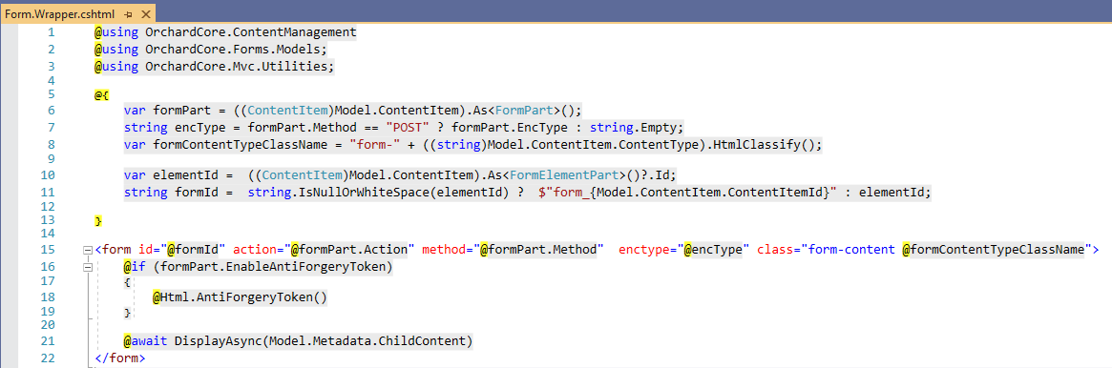Click the closing brace on line 13
Viewport: 1112px width, 368px height.
click(98, 222)
